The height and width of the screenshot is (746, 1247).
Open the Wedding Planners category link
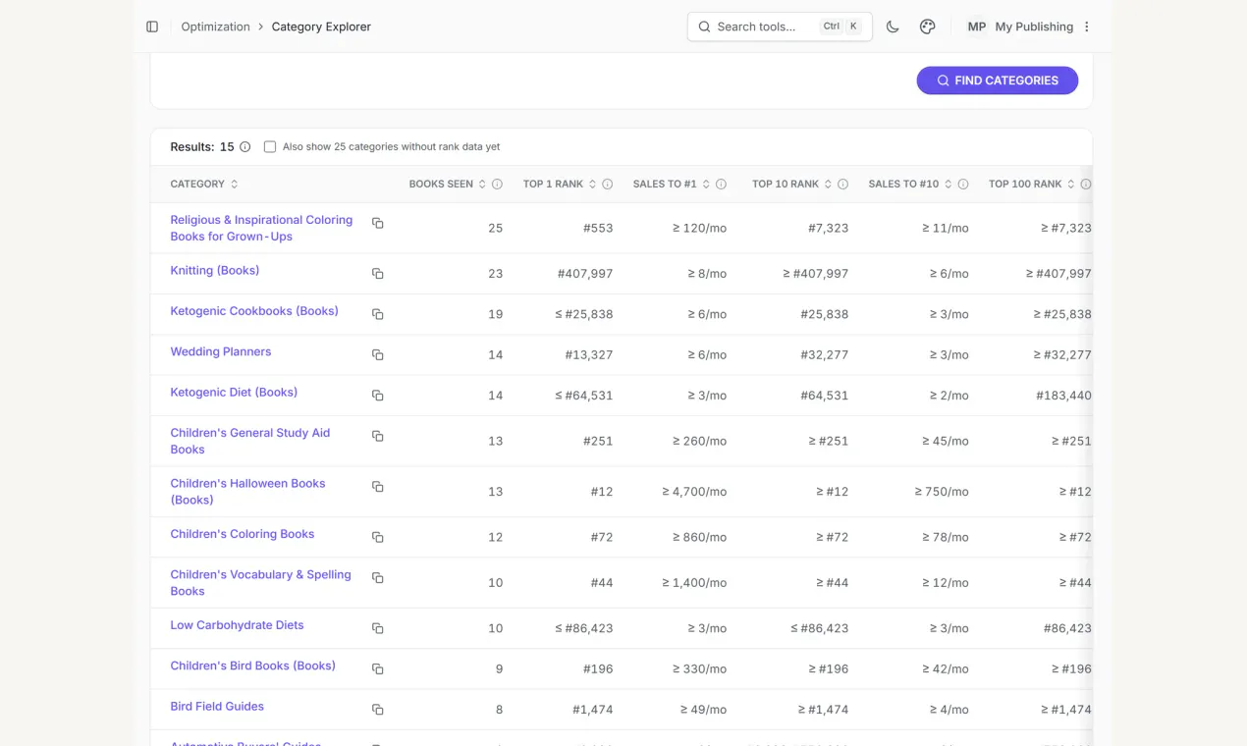coord(221,351)
